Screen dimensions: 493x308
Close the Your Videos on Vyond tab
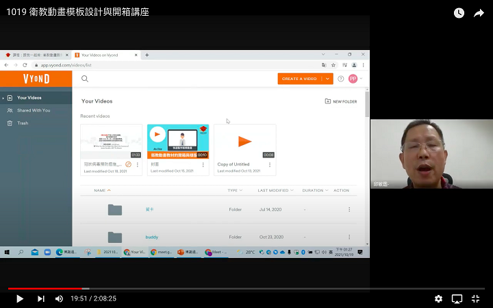pyautogui.click(x=136, y=55)
